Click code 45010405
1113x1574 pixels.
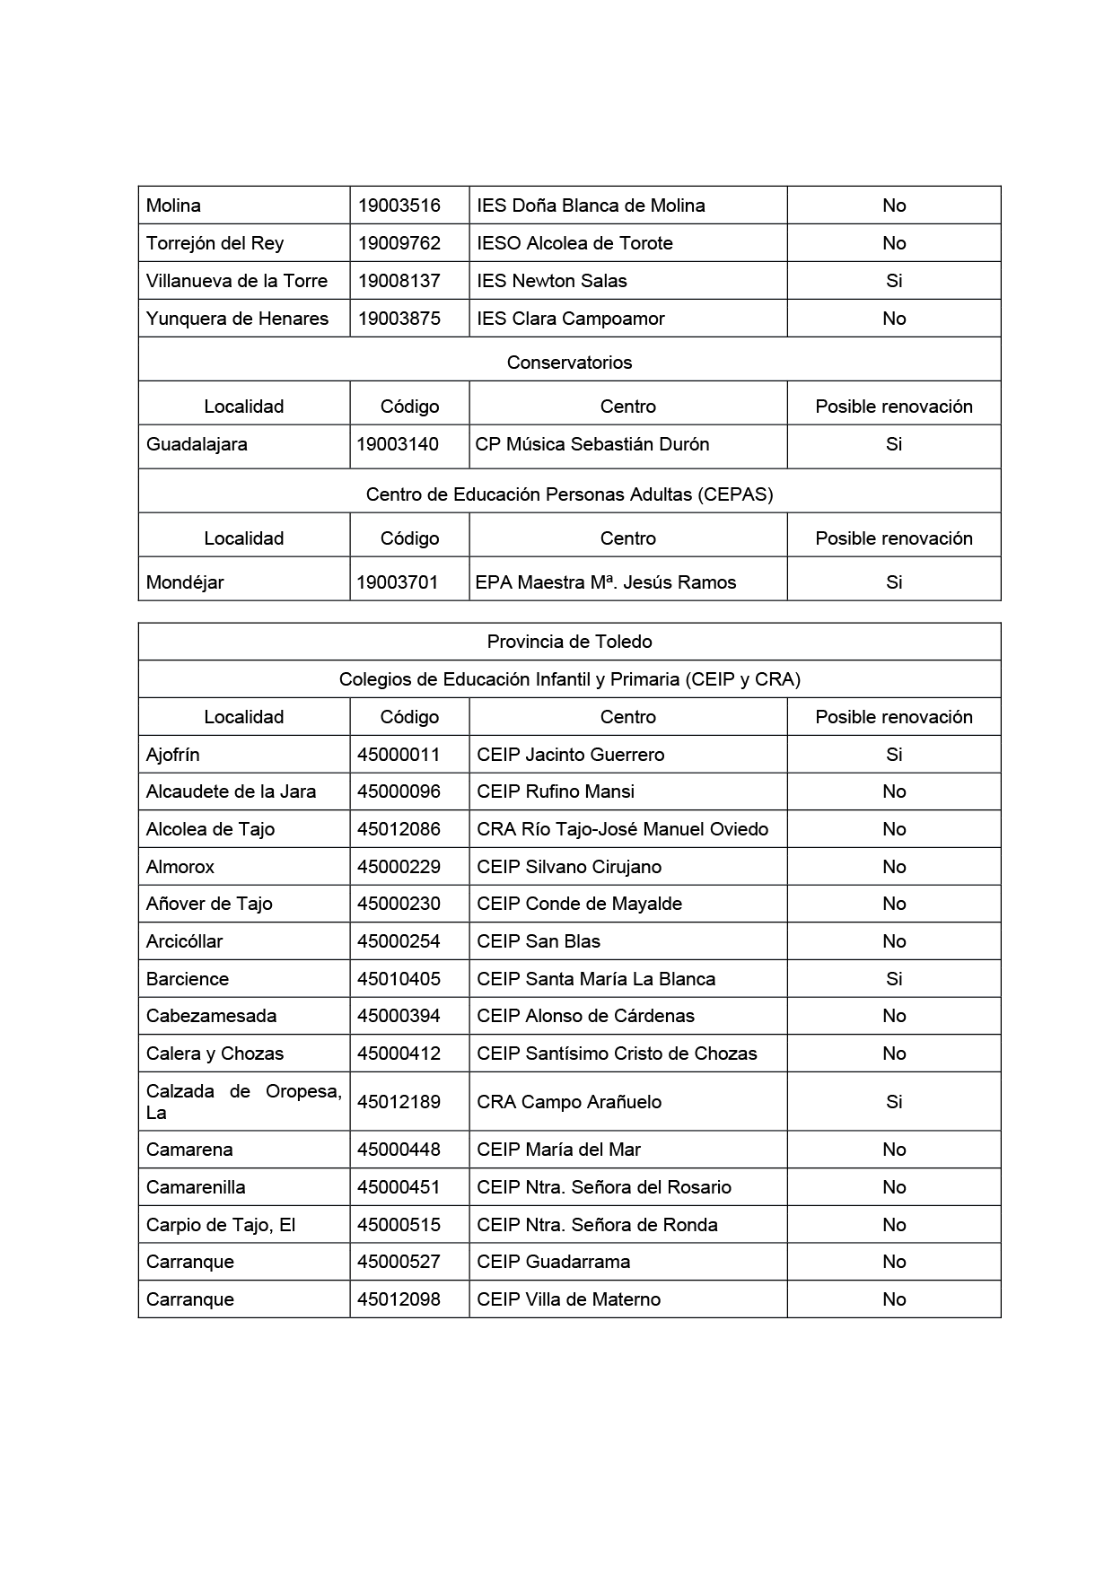[399, 979]
